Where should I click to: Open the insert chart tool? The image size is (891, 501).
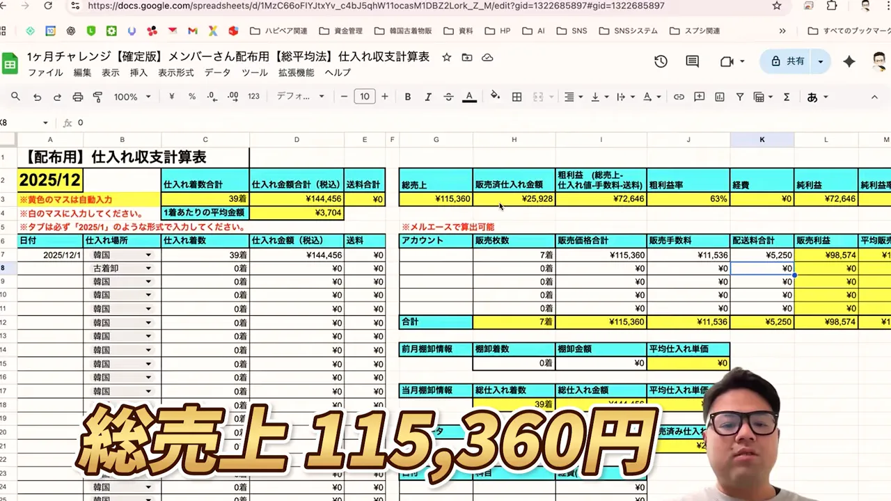point(719,97)
